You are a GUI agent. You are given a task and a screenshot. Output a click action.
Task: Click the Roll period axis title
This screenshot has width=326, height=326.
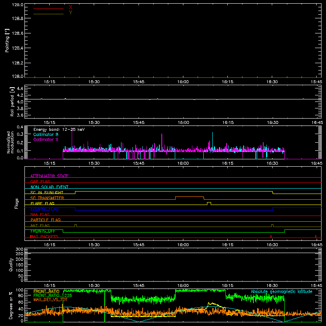pos(12,101)
